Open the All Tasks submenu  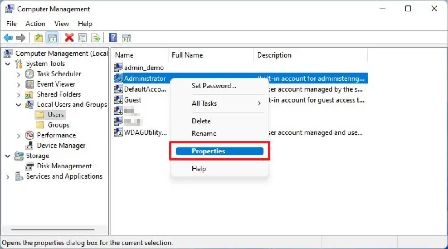205,103
